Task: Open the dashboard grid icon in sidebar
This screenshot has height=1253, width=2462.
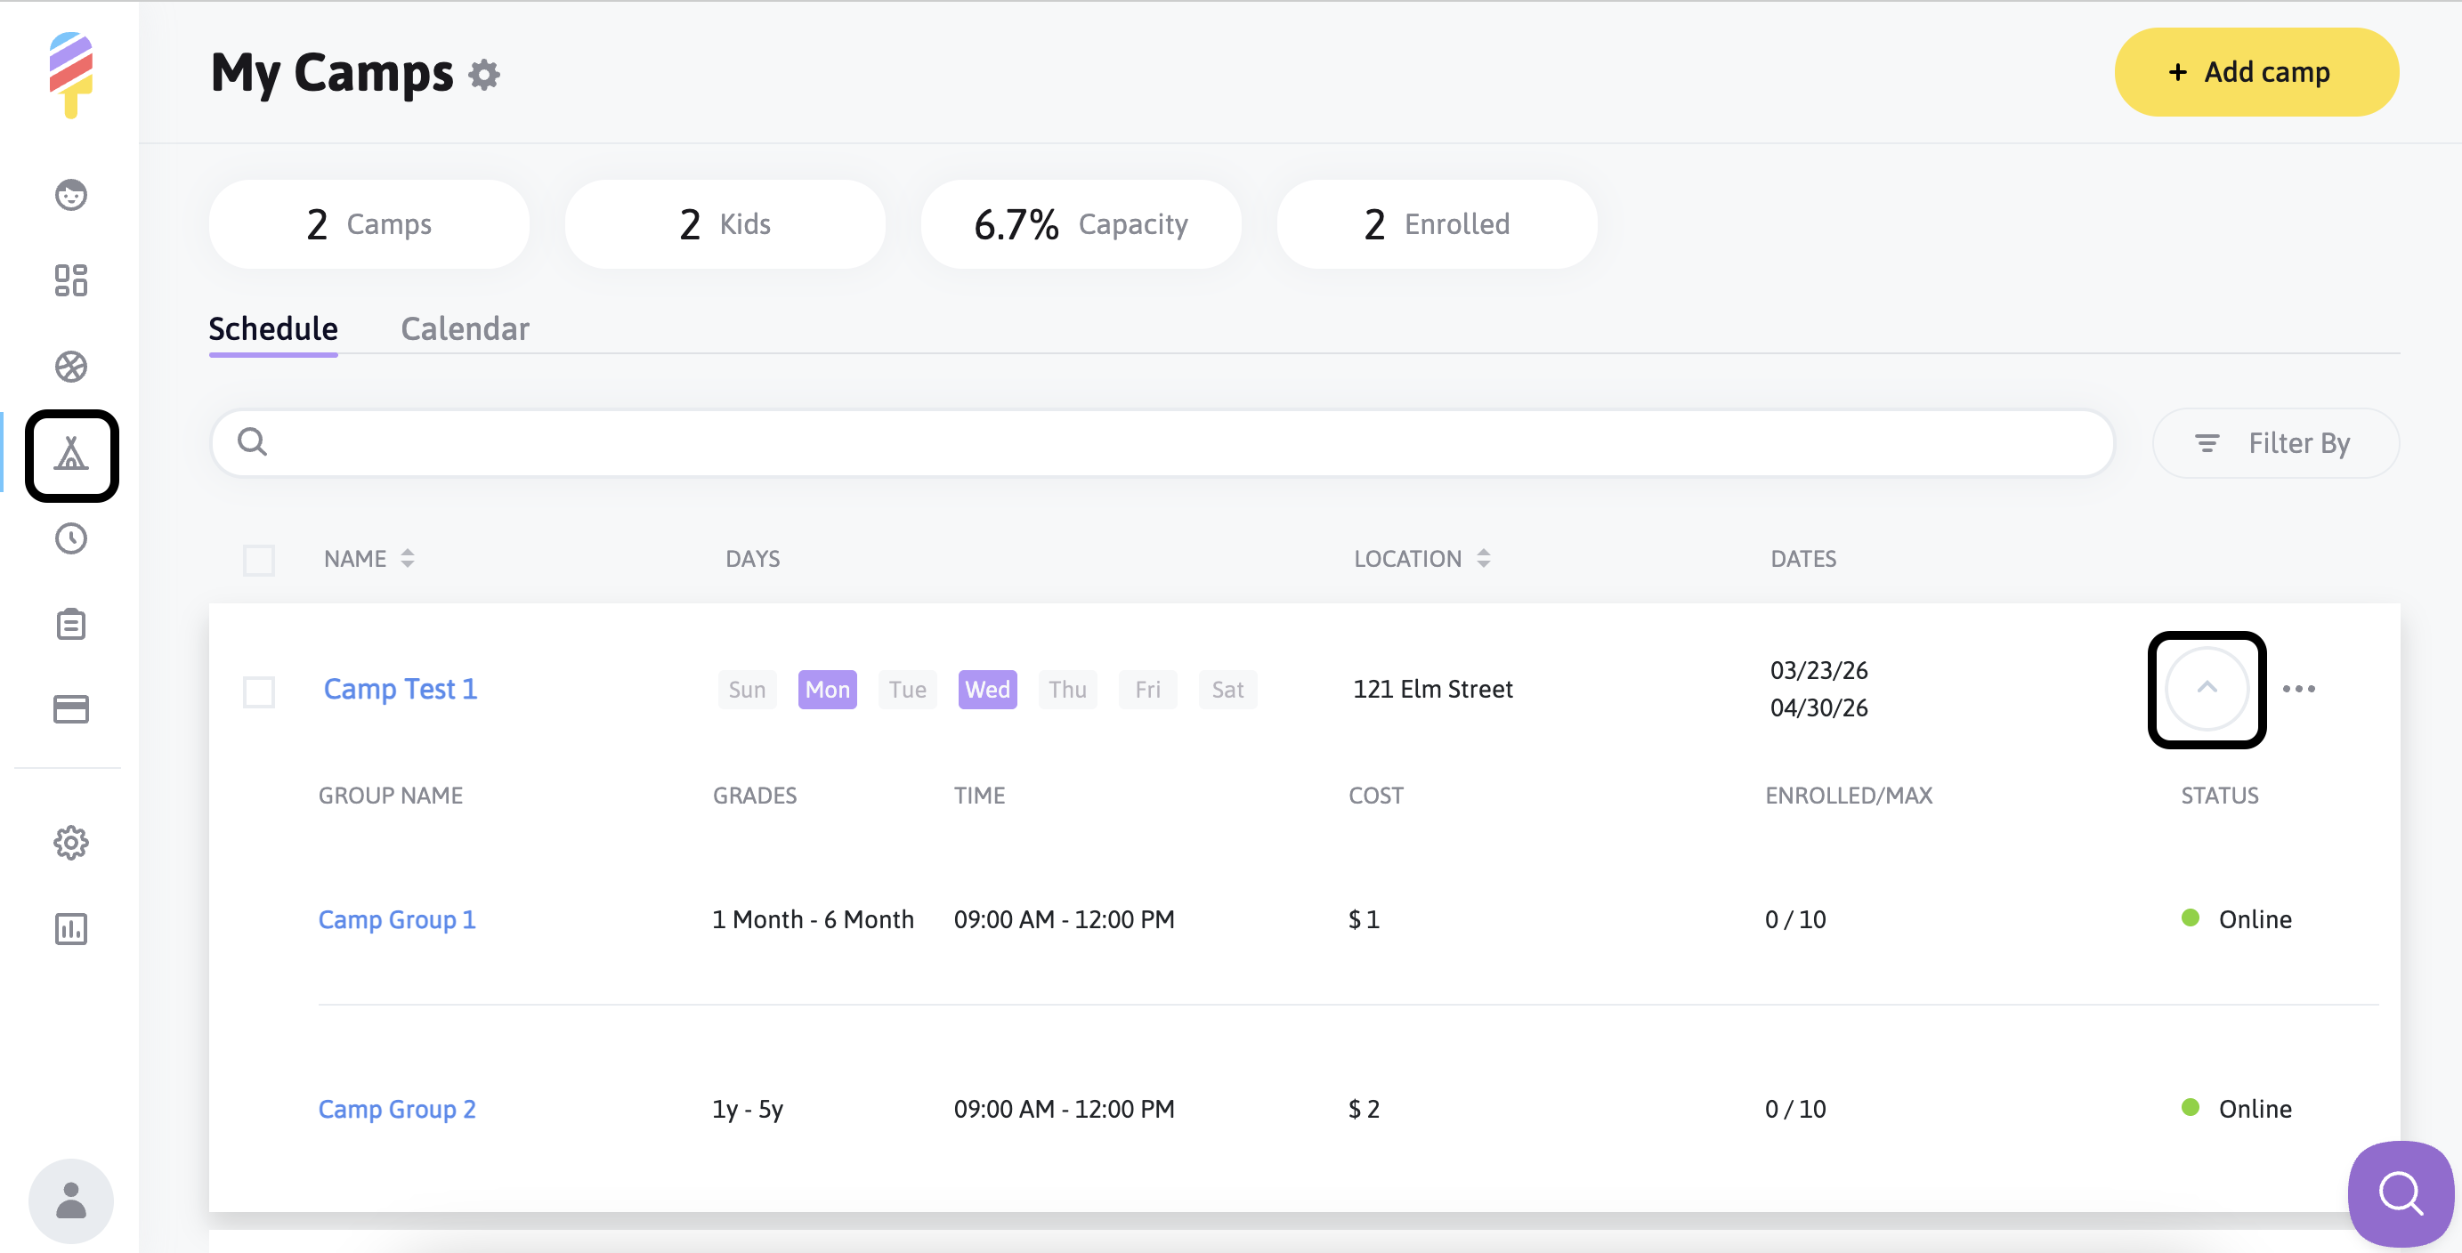Action: click(70, 281)
